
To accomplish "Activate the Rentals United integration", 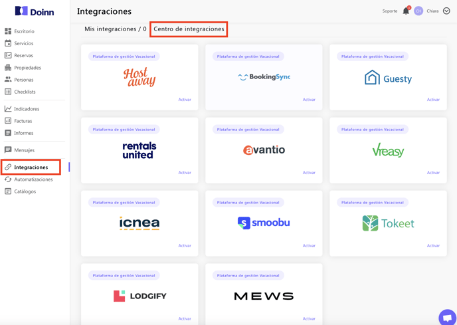I will 185,172.
